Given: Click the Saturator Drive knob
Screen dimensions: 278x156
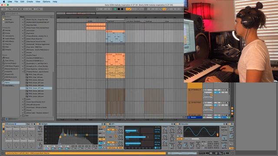Looking at the screenshot, I should (x=179, y=130).
